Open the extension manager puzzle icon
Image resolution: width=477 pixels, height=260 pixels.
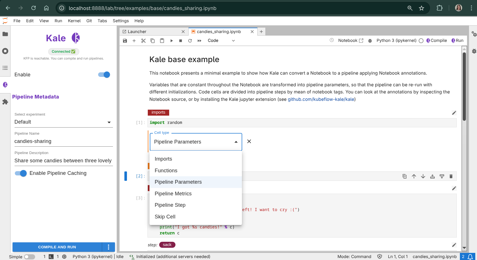click(x=5, y=102)
